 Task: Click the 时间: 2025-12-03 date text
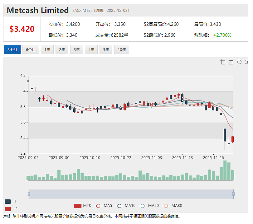[111, 11]
